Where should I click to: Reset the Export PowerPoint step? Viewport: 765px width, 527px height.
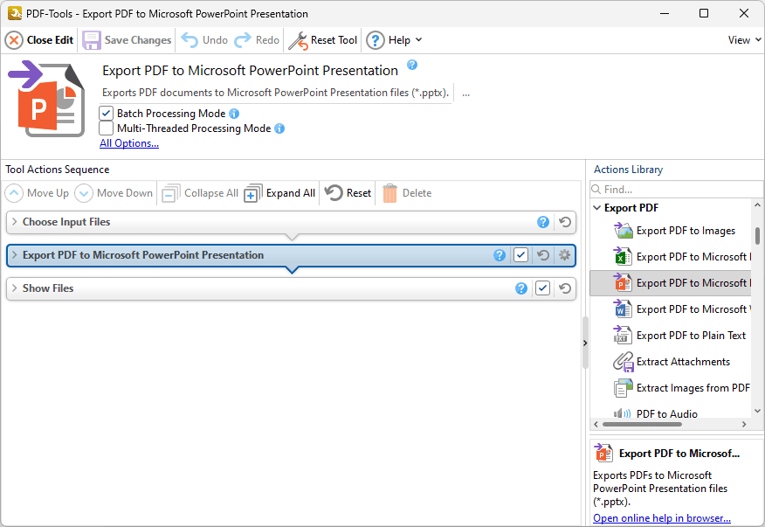[543, 255]
